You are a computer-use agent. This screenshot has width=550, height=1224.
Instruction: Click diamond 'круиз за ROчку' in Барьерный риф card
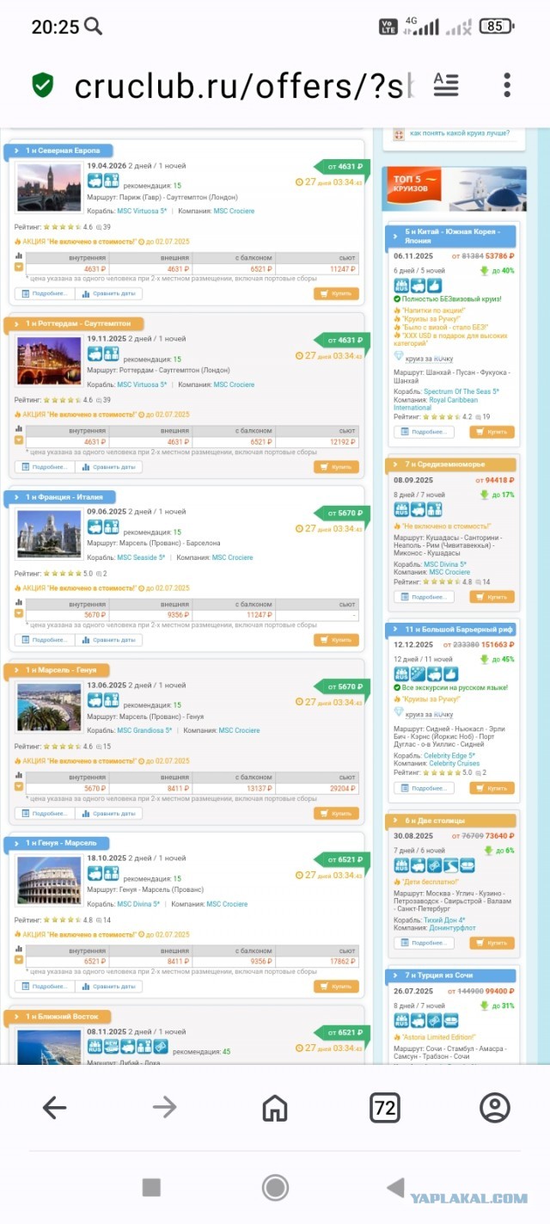pos(424,713)
